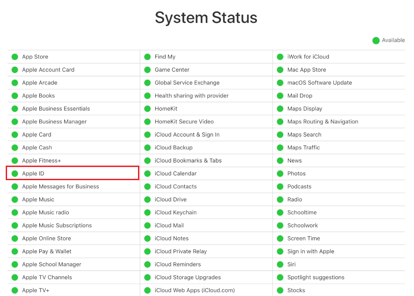Click the Sign in with Apple label
This screenshot has height=296, width=414.
coord(311,252)
